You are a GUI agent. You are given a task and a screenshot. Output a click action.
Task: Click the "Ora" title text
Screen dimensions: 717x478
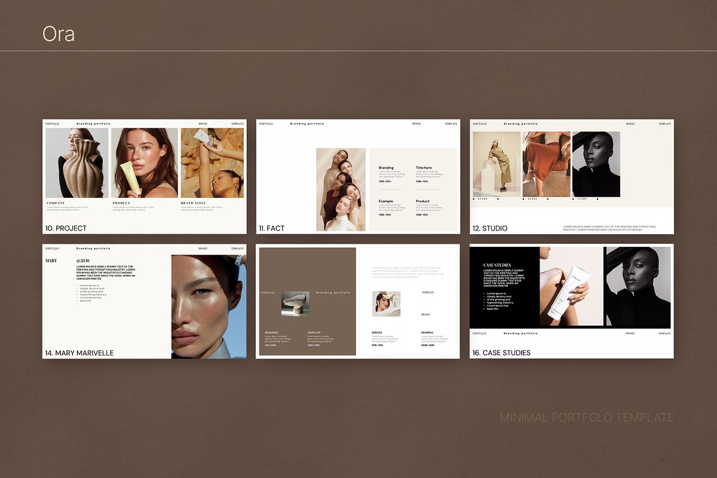pyautogui.click(x=59, y=34)
